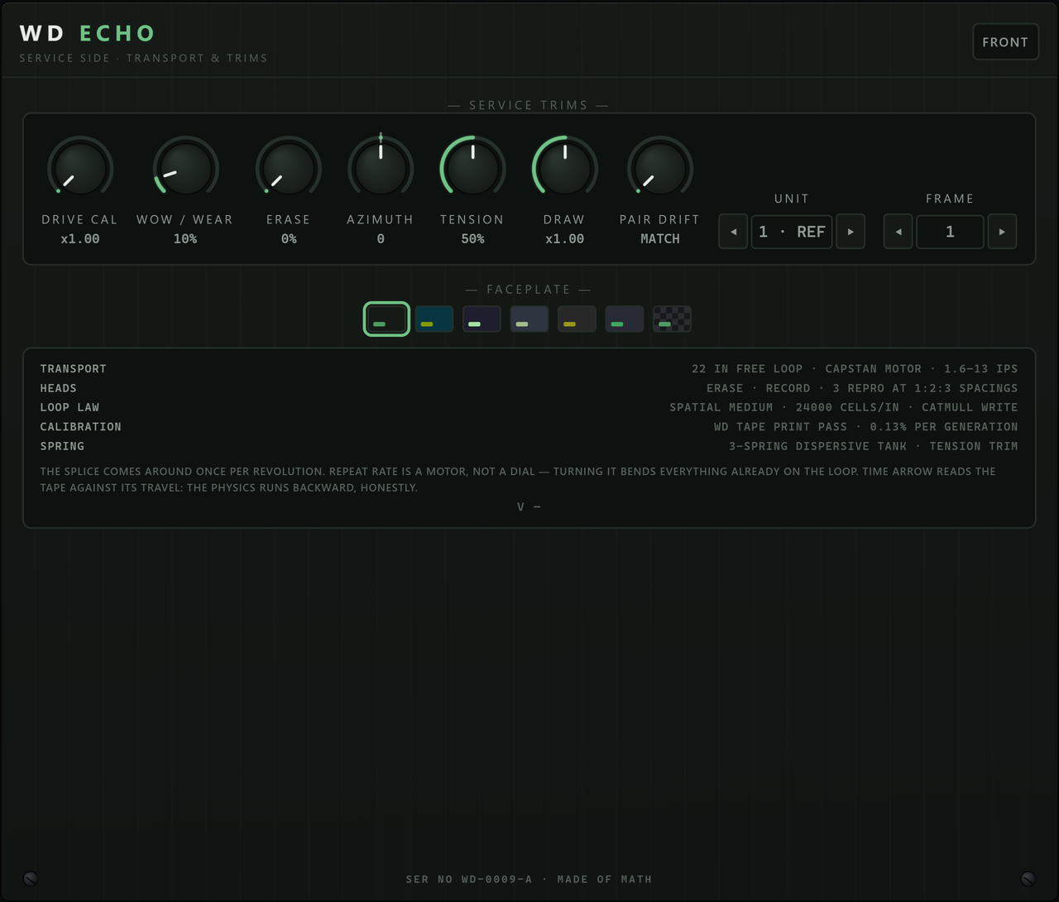1059x902 pixels.
Task: Click the 0 value under AZIMUTH
Action: tap(381, 239)
